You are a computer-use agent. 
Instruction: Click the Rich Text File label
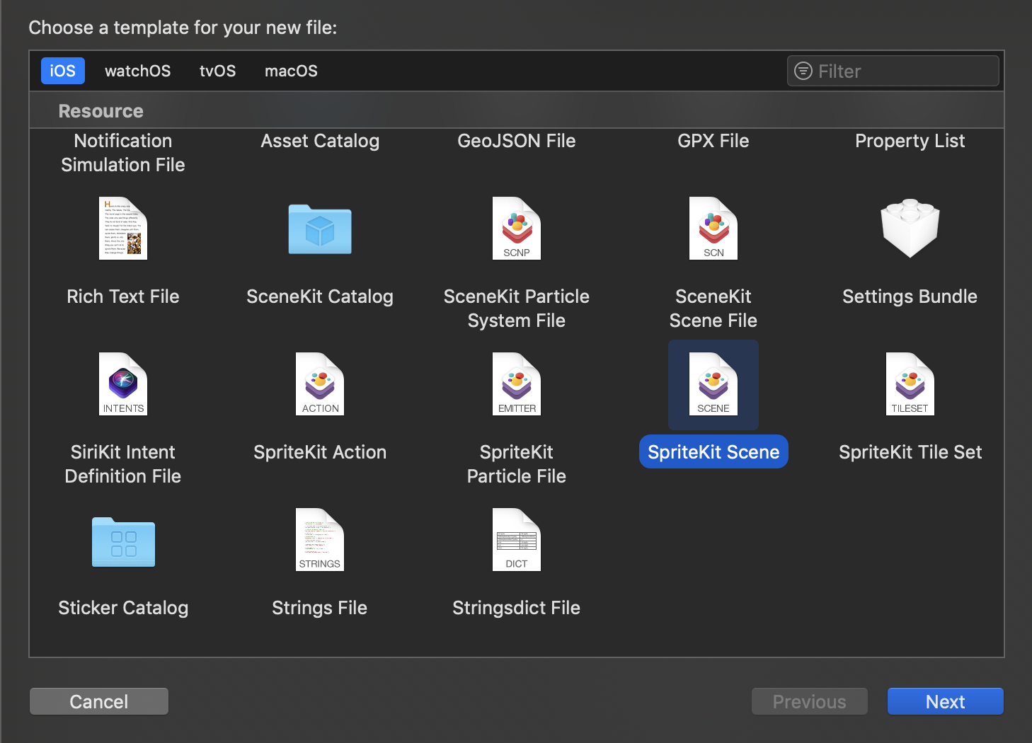click(x=123, y=296)
